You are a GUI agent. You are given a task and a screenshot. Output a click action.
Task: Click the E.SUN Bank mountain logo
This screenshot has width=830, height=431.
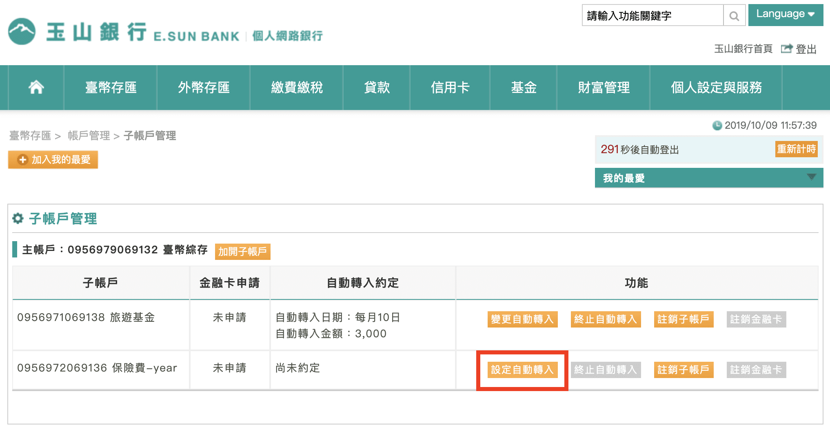click(22, 31)
